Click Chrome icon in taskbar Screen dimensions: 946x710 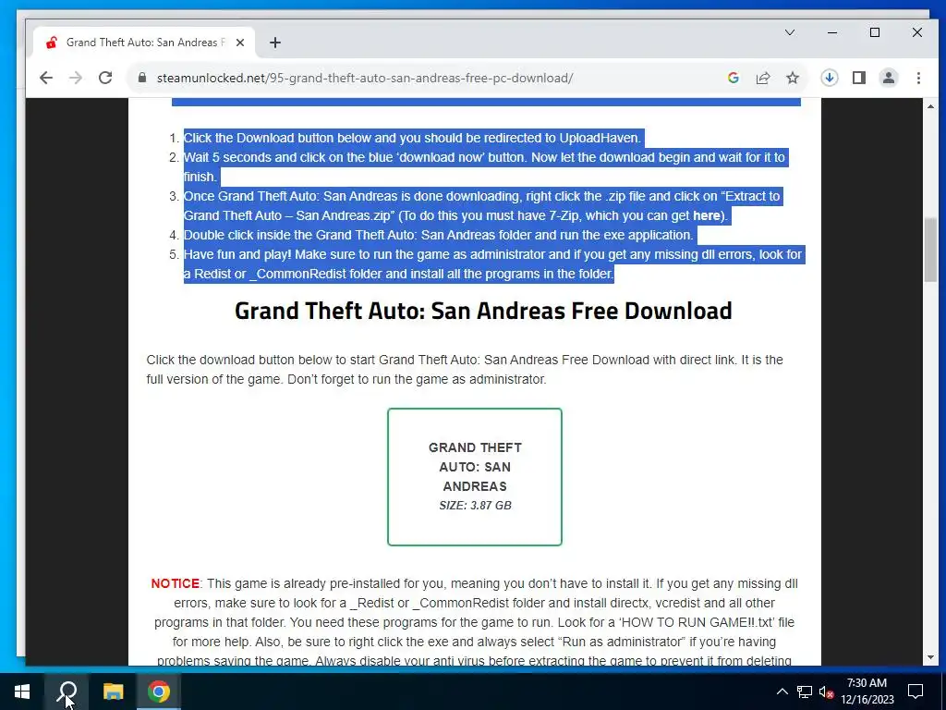click(x=159, y=692)
